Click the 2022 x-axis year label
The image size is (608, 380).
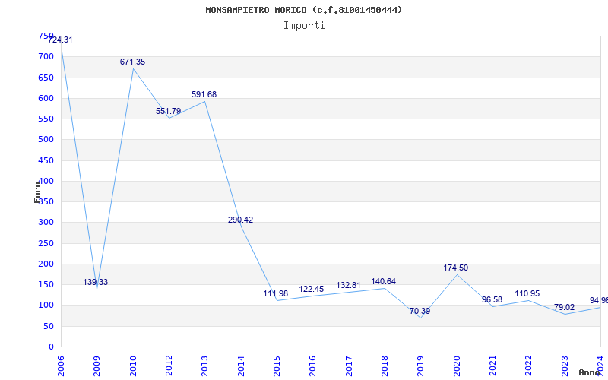(x=528, y=366)
